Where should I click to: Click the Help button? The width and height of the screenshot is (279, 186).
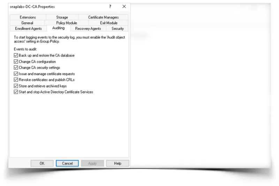coord(118,163)
